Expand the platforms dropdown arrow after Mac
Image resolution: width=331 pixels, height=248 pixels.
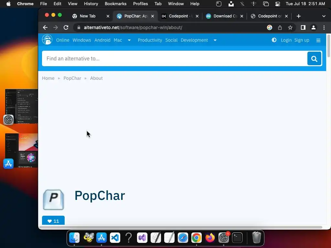tap(129, 40)
